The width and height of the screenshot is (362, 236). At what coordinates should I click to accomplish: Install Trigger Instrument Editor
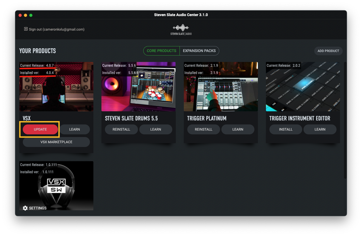286,129
